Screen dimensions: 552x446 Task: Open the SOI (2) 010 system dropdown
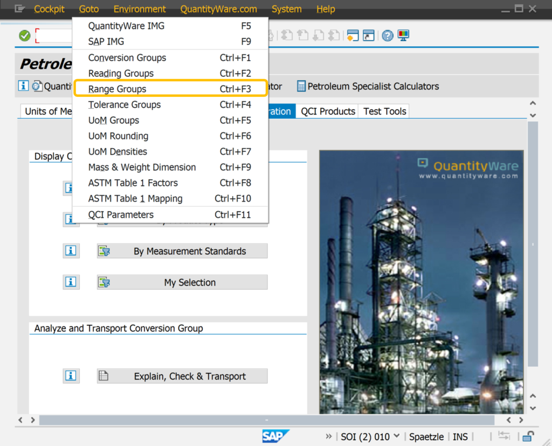(397, 436)
